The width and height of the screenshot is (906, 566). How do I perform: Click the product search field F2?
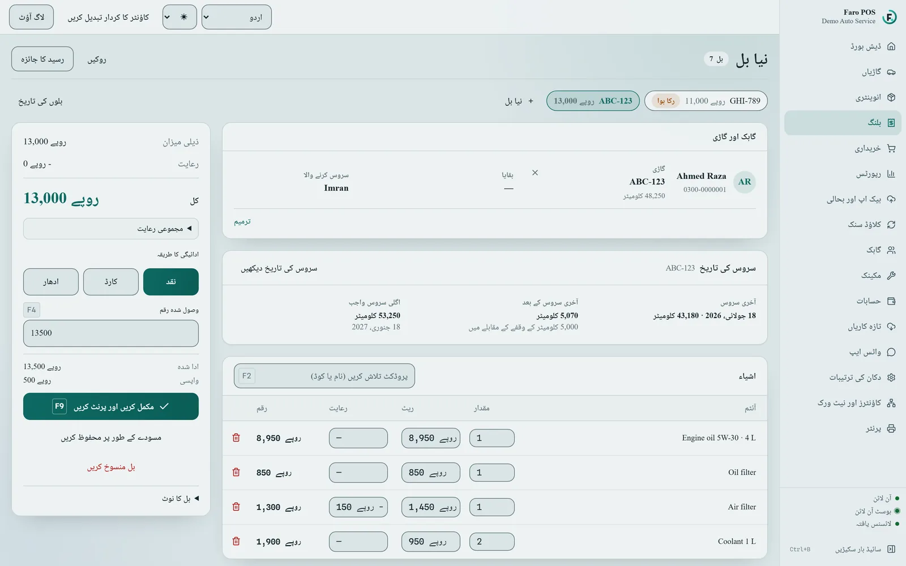(324, 376)
